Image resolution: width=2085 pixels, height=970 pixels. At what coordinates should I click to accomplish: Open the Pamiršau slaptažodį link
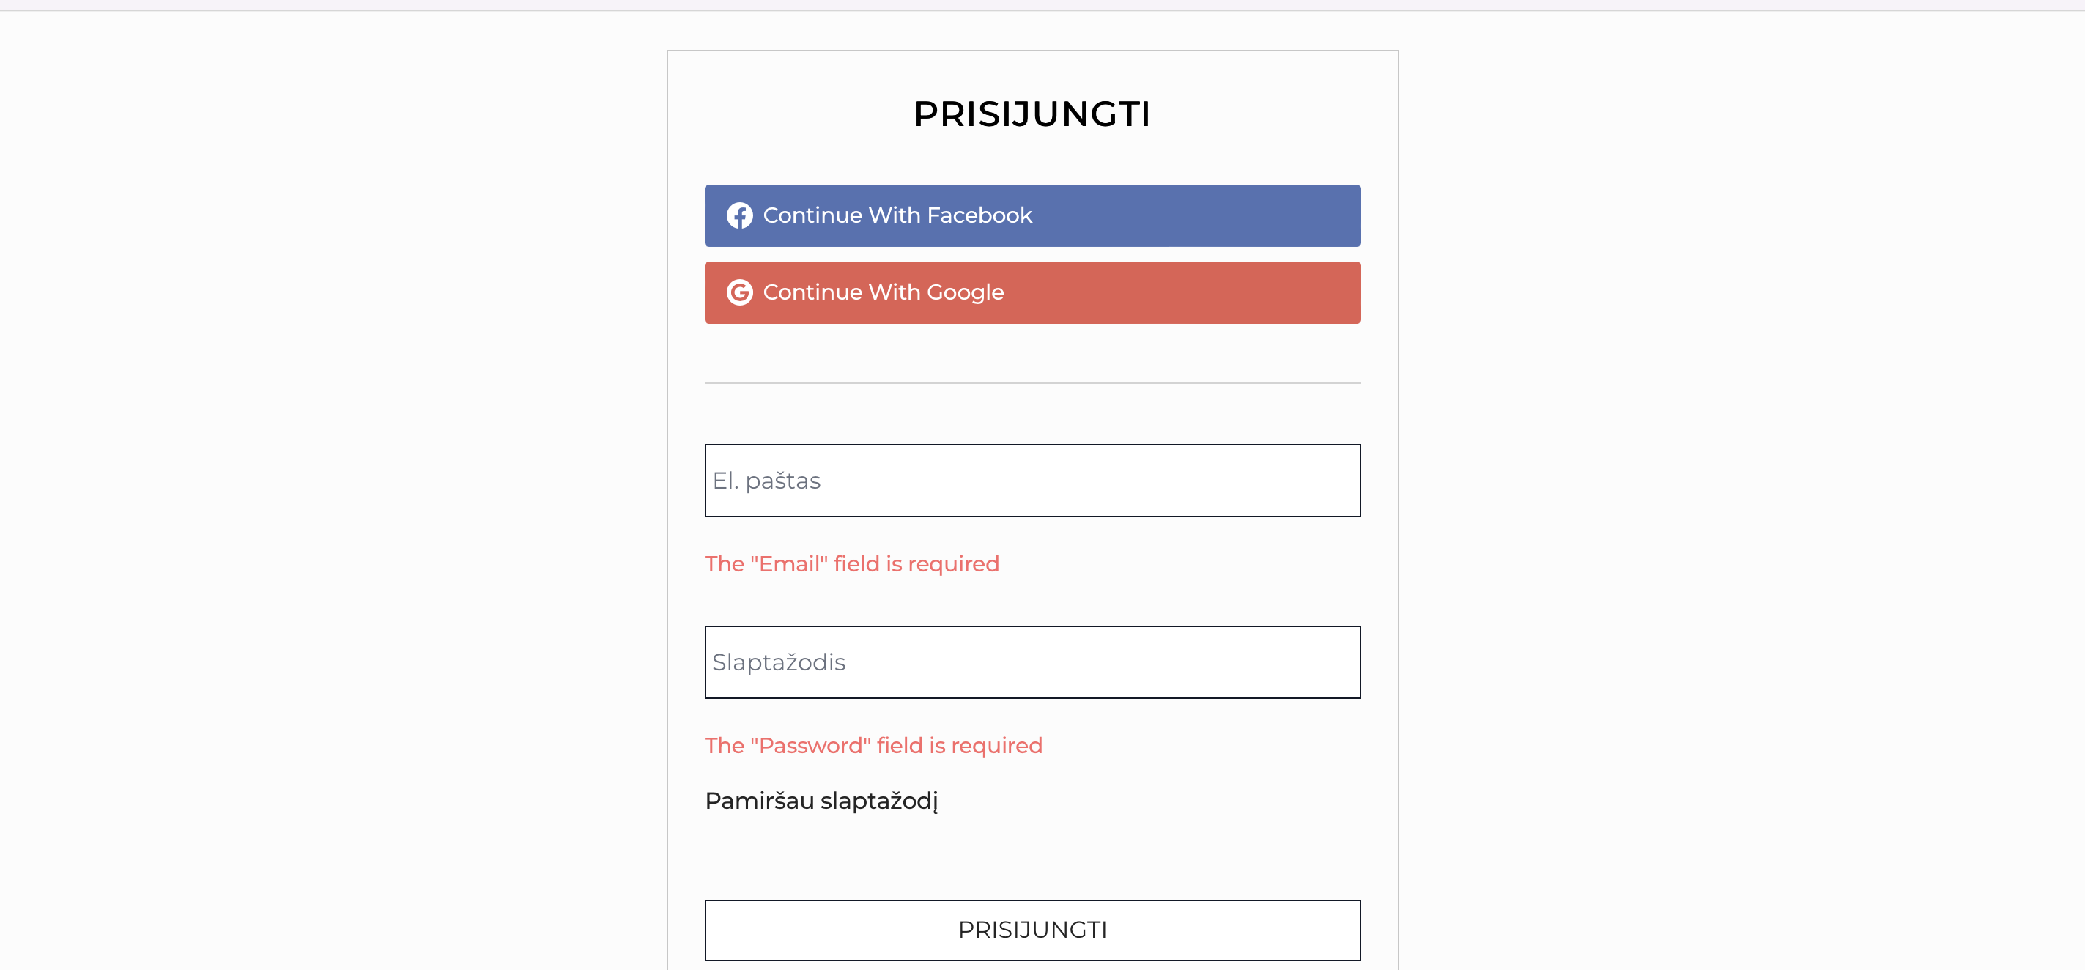(821, 800)
